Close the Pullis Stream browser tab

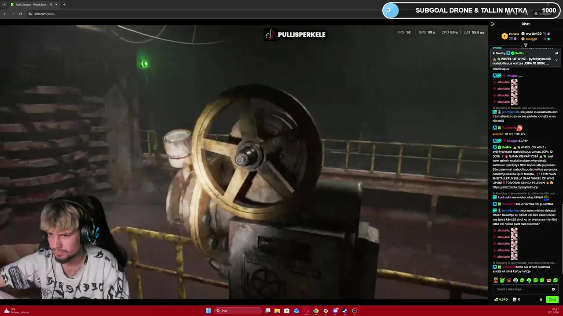tap(56, 4)
